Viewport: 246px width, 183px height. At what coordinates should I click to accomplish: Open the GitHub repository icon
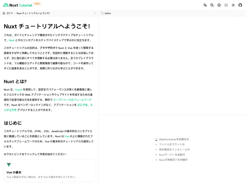click(x=240, y=5)
